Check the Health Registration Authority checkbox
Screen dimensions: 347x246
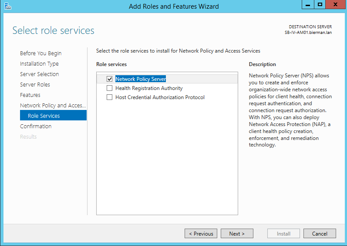[109, 88]
